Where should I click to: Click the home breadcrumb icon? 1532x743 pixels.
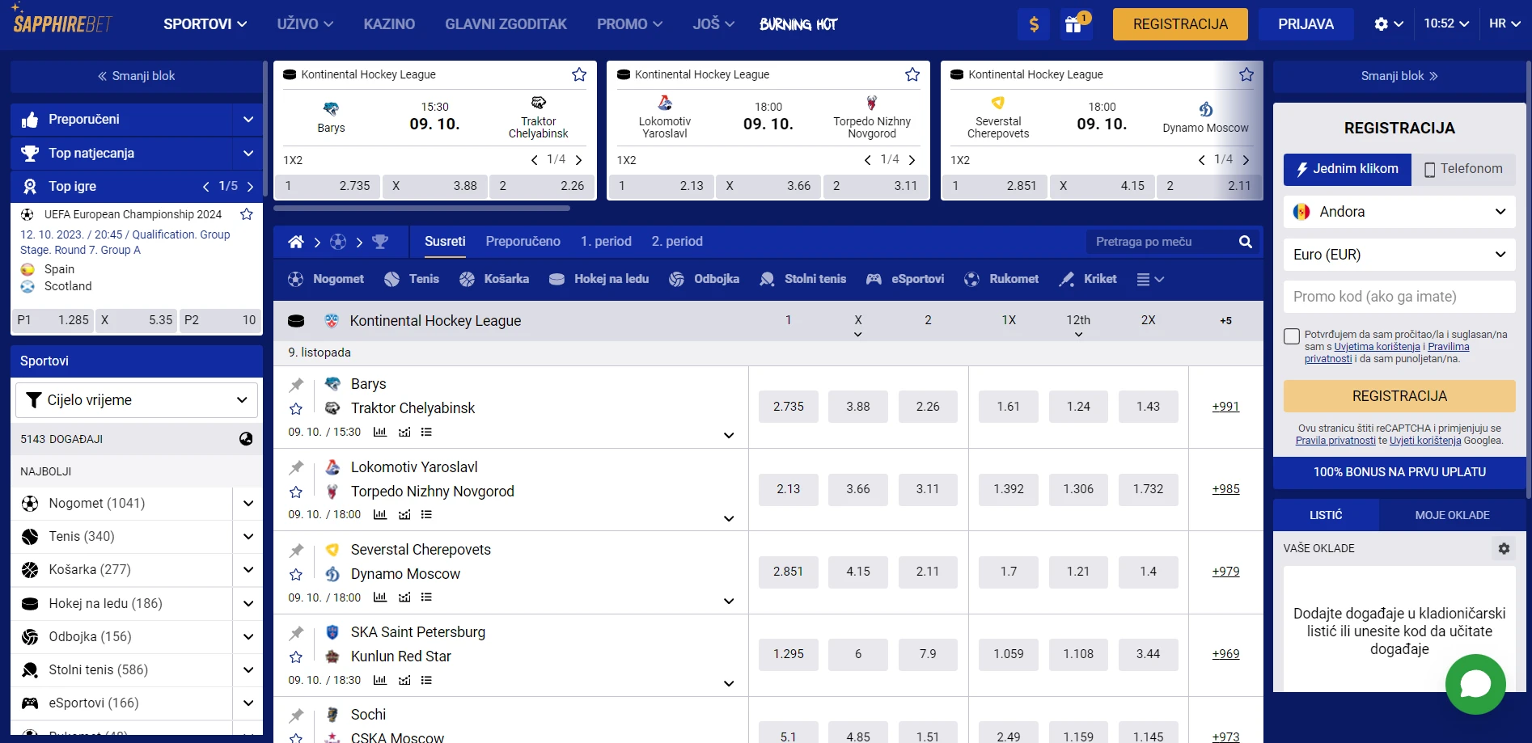click(296, 242)
